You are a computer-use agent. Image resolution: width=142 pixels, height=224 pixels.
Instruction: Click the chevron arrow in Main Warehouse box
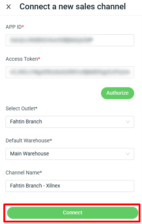click(128, 154)
